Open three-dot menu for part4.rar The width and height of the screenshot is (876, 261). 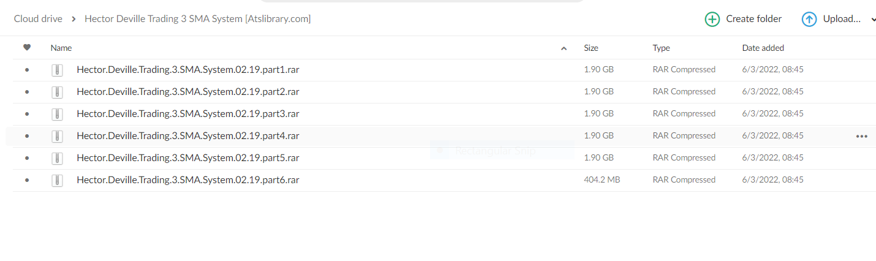pyautogui.click(x=861, y=136)
